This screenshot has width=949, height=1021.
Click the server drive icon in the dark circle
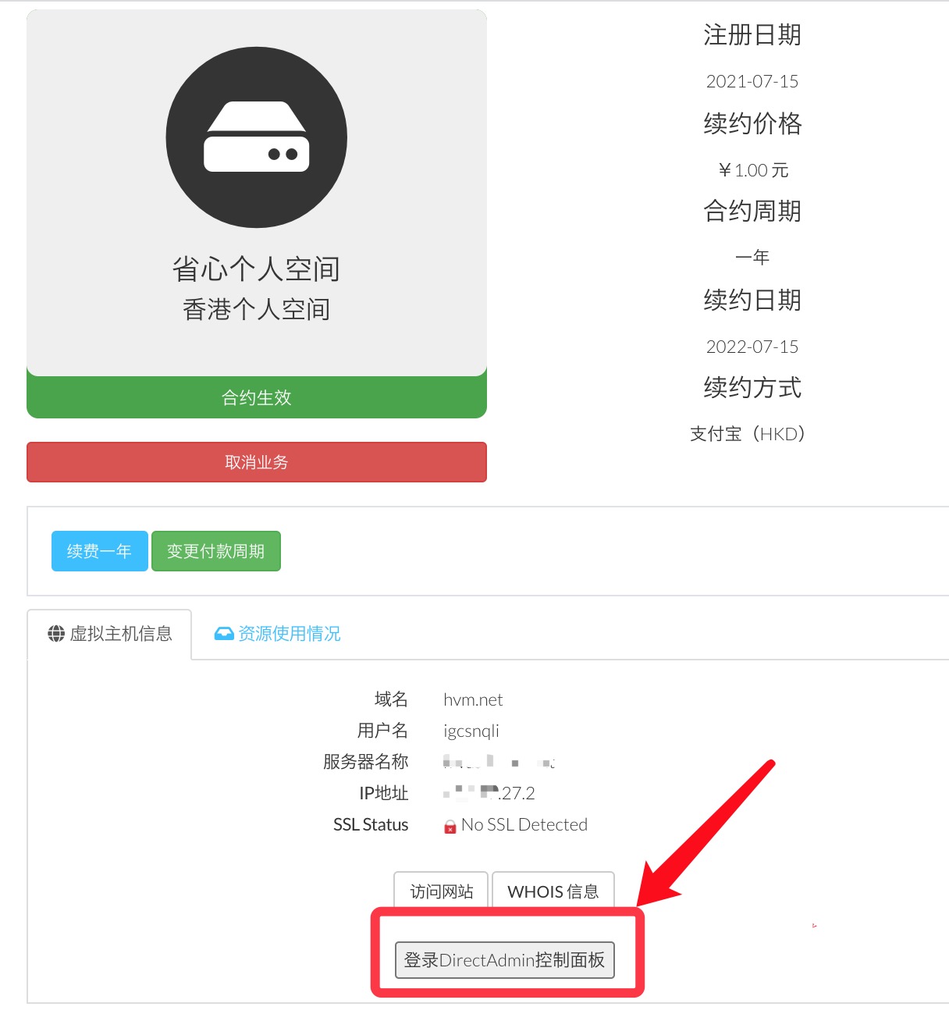(x=256, y=137)
